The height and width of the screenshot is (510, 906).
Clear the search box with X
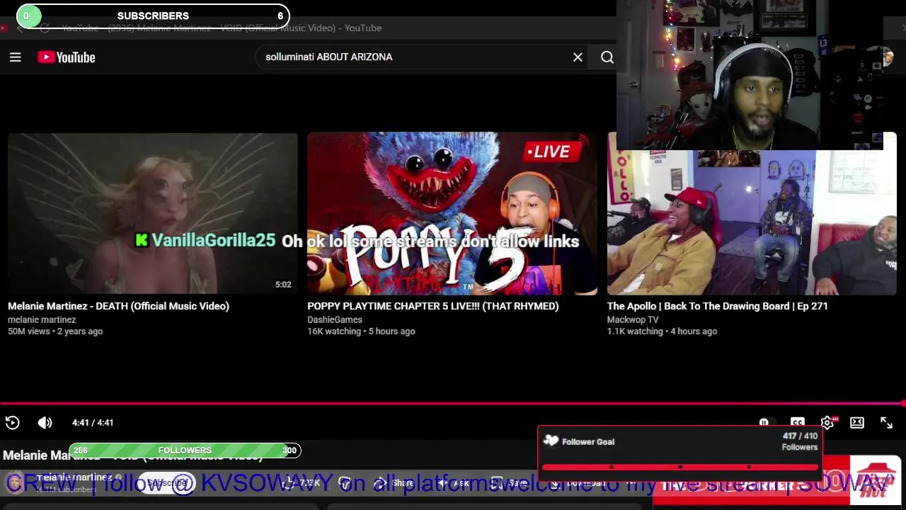pos(578,57)
